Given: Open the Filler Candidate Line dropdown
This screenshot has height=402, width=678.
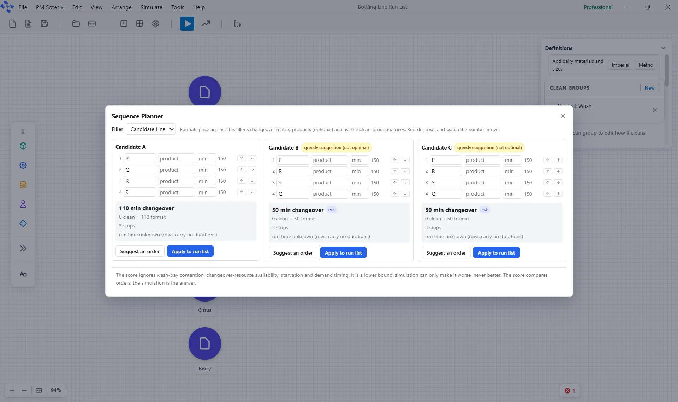Looking at the screenshot, I should [150, 129].
